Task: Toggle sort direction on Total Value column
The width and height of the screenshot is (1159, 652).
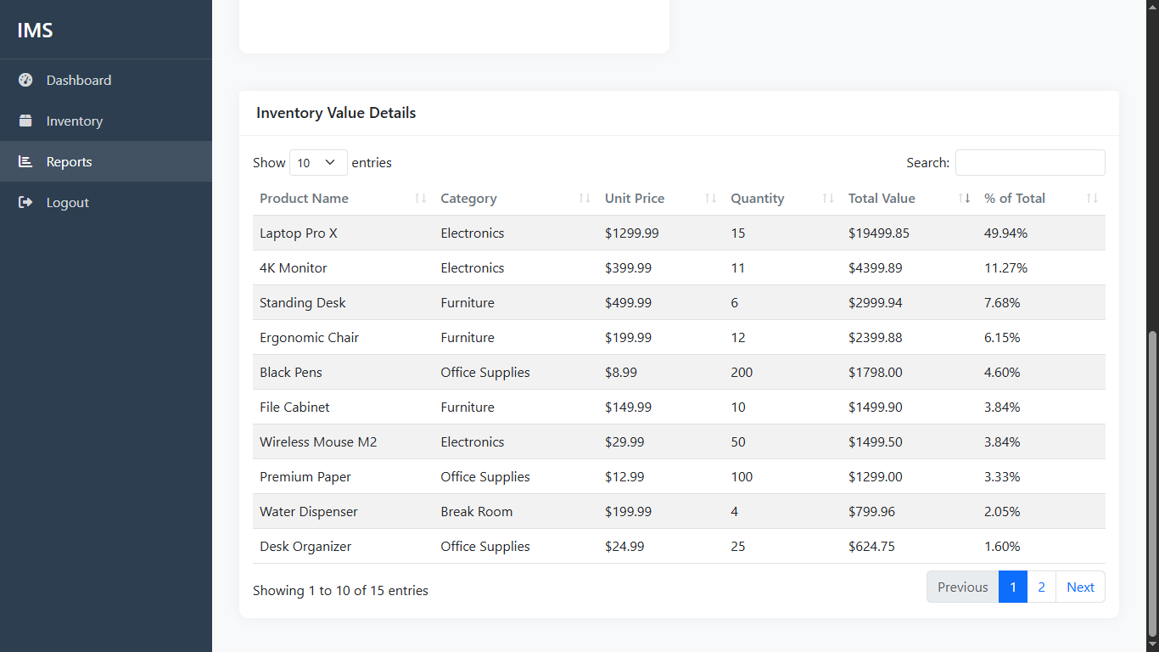Action: tap(964, 199)
